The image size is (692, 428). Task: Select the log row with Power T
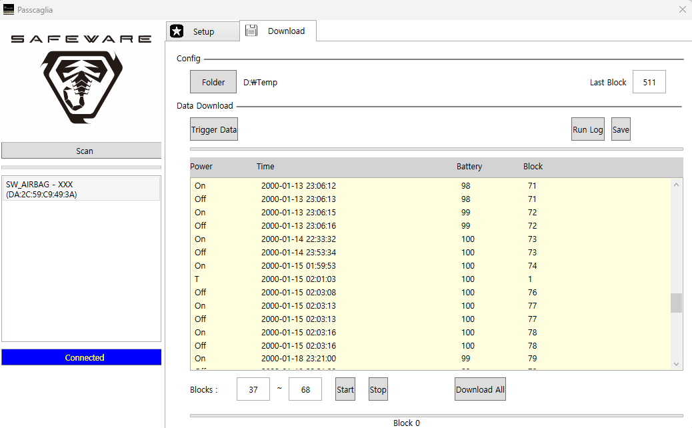pyautogui.click(x=431, y=279)
